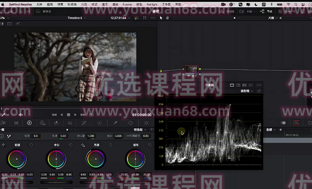The height and width of the screenshot is (189, 312).
Task: Toggle the LUT browser panel
Action: coord(26,12)
